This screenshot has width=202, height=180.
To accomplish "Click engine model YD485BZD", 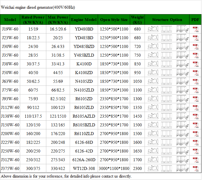I will (x=84, y=46).
